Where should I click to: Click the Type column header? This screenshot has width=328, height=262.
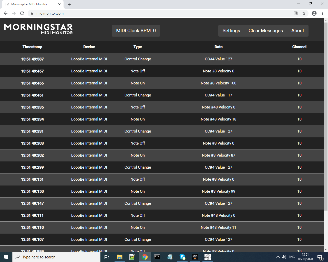point(138,47)
